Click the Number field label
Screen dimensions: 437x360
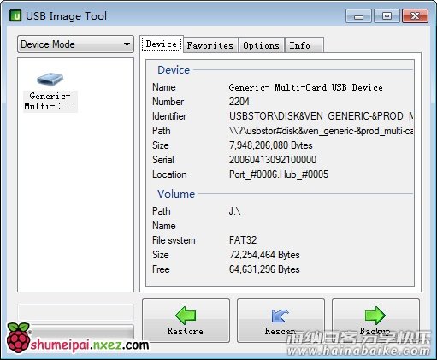coord(168,102)
